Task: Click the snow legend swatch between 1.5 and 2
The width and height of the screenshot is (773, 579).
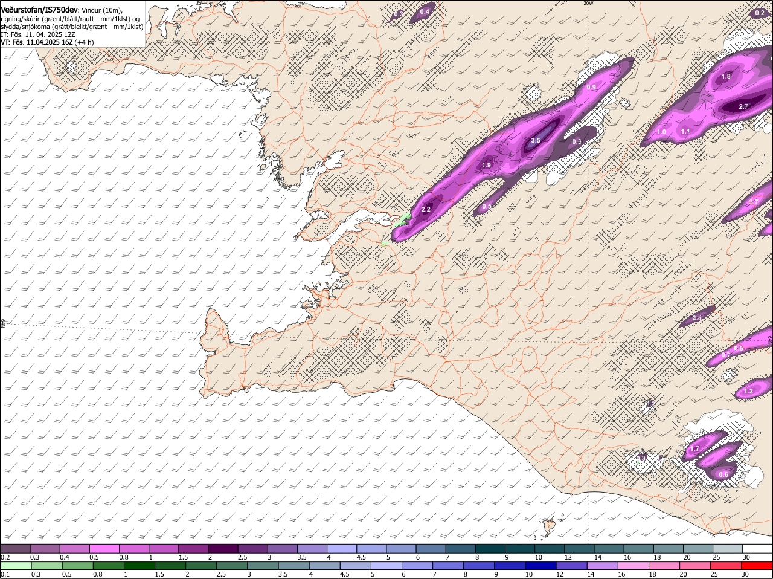Action: coord(194,548)
